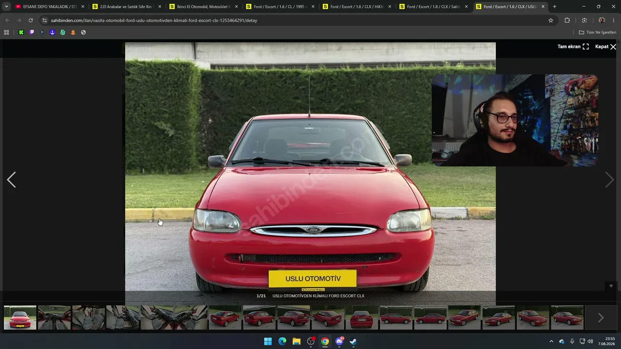Viewport: 621px width, 349px height.
Task: Switch to the Ford Escort 1.6 CL 1995 tab
Action: 280,7
